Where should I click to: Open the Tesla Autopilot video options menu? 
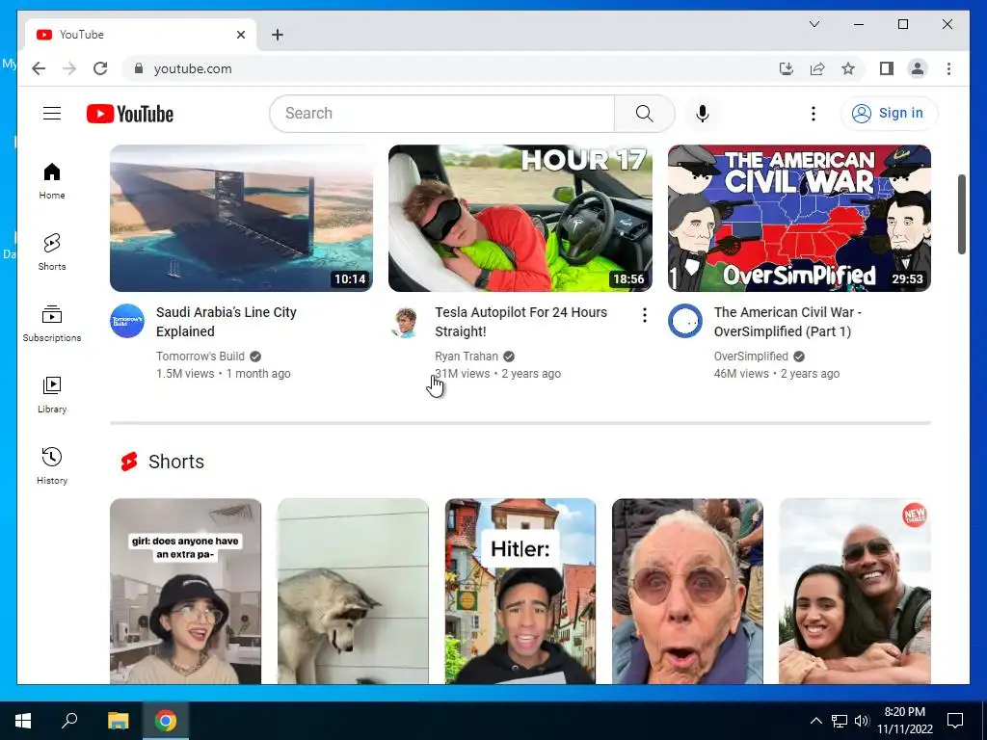click(644, 315)
